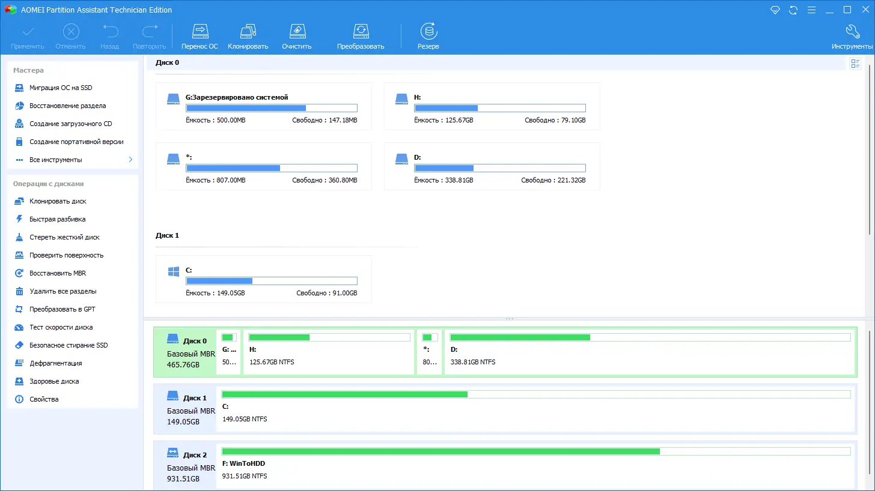Image resolution: width=875 pixels, height=491 pixels.
Task: Click the C: card usage bar
Action: coord(272,281)
